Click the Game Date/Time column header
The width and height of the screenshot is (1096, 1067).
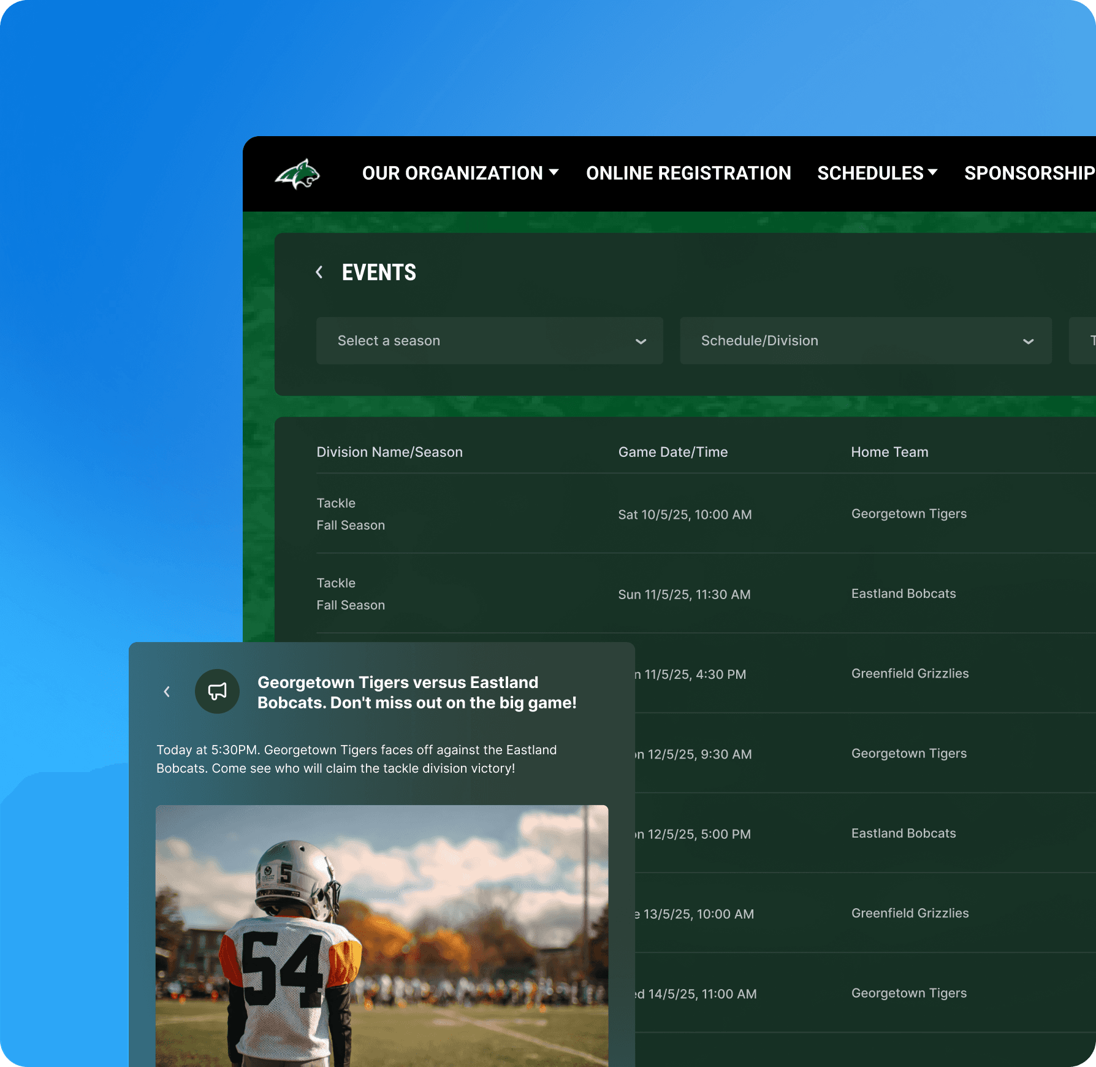pyautogui.click(x=673, y=452)
